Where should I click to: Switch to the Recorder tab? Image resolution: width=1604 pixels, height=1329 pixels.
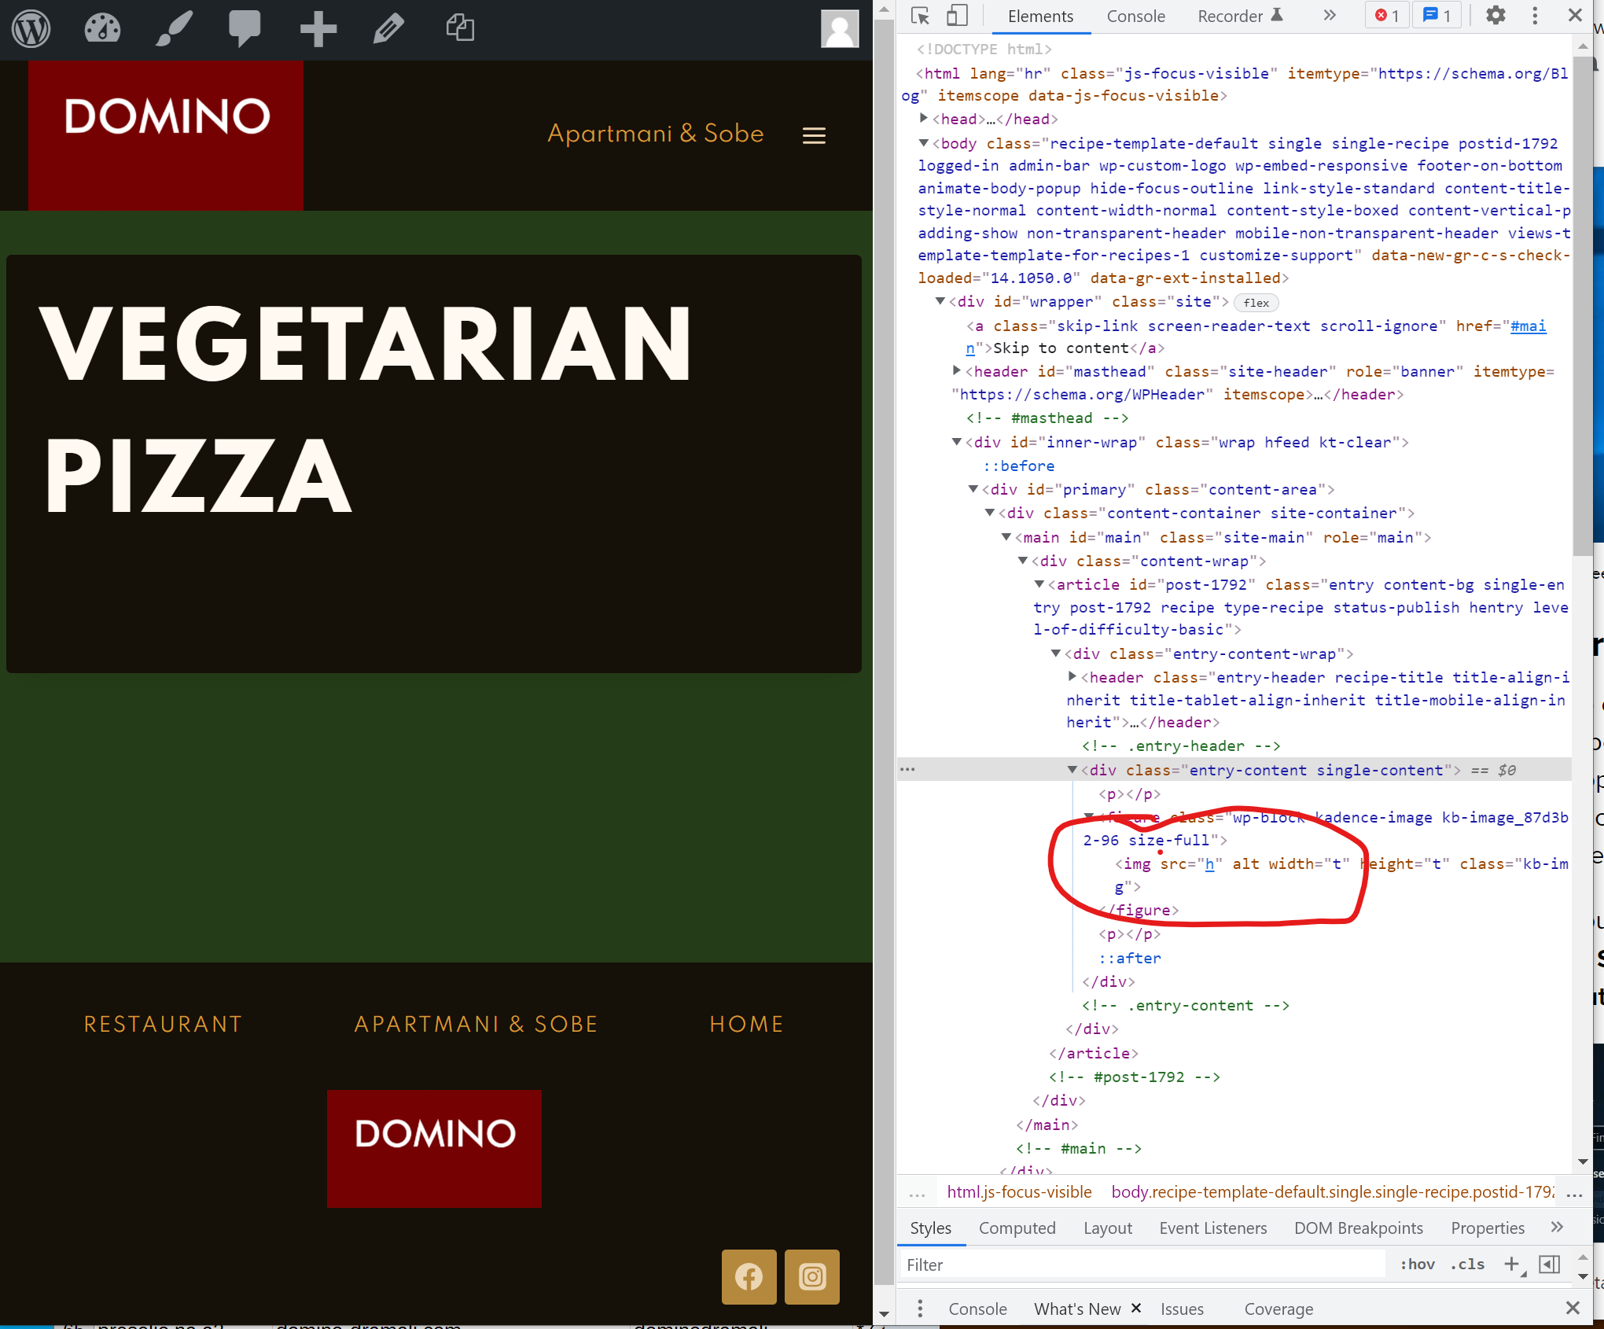(x=1239, y=17)
